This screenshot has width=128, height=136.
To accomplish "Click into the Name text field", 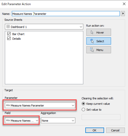I will point(66,14).
